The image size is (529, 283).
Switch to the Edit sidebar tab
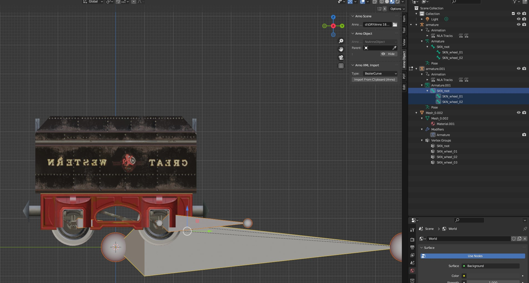click(x=404, y=87)
